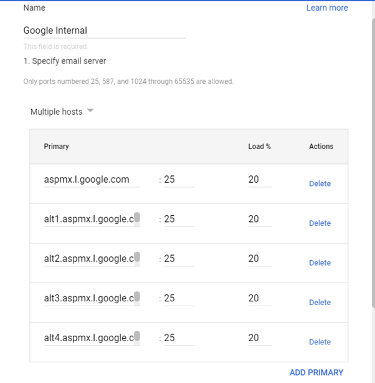Expand the Multiple hosts dropdown

(x=62, y=112)
